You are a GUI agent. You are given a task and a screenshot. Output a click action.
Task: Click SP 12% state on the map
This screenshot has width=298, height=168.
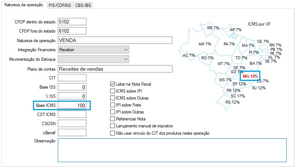click(x=239, y=84)
